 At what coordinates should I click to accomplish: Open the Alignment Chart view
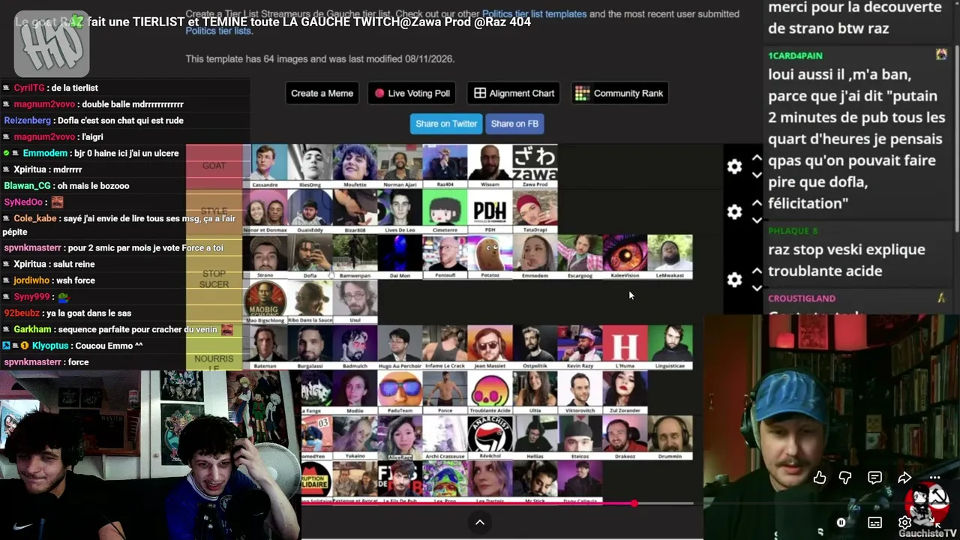[514, 93]
